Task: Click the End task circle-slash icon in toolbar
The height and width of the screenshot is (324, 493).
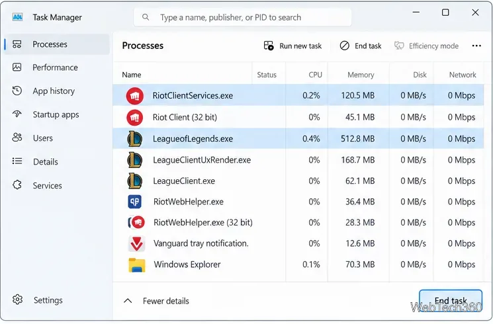Action: pos(345,46)
